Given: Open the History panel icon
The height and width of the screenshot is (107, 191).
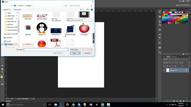Looking at the screenshot, I should coord(160,12).
